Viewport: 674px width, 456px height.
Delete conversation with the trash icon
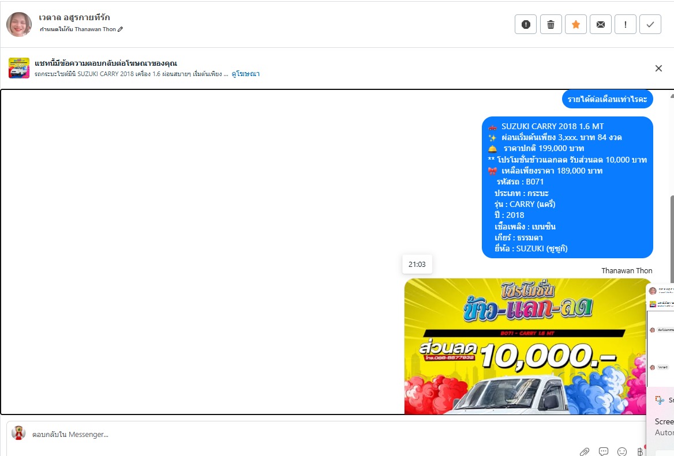pyautogui.click(x=551, y=24)
